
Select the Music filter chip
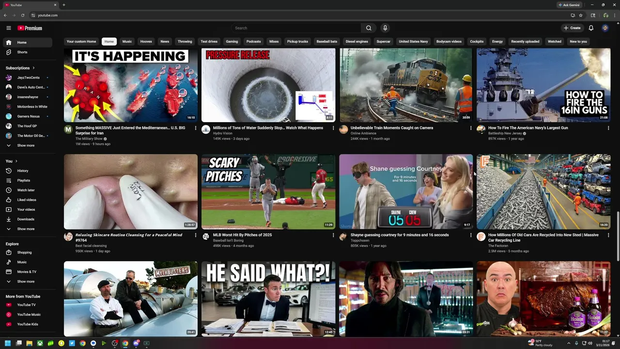click(127, 42)
